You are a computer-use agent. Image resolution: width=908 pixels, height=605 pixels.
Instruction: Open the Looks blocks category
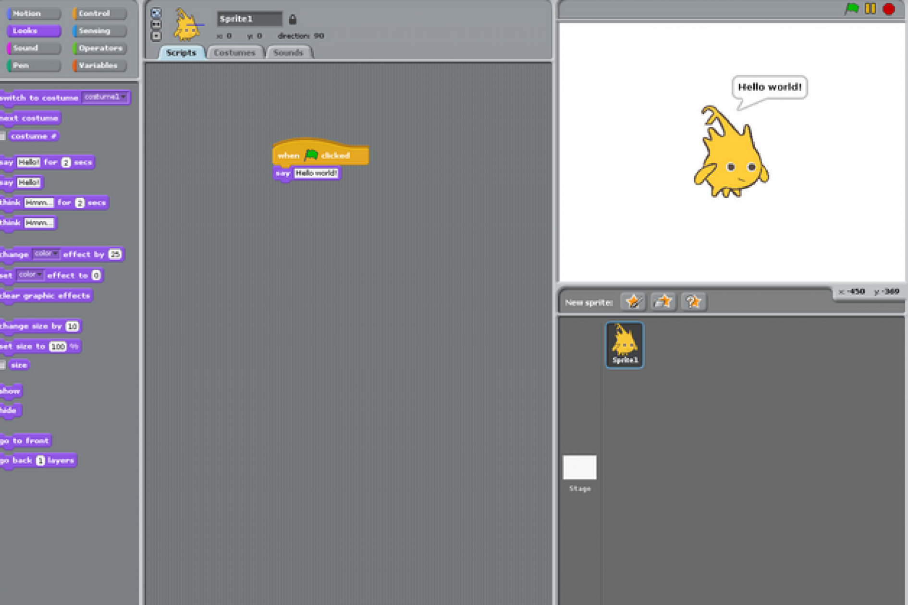(x=34, y=31)
